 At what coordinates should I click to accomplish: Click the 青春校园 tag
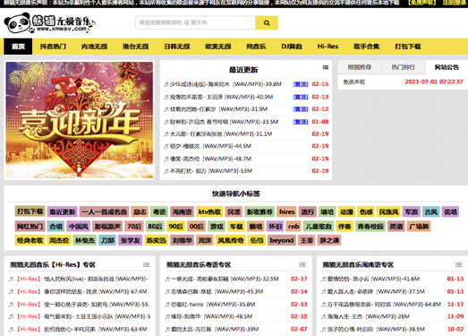[x=370, y=227]
